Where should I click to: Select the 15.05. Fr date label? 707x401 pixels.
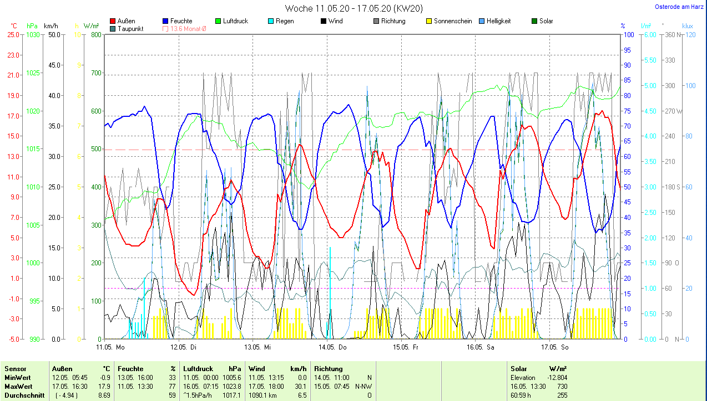(x=406, y=347)
